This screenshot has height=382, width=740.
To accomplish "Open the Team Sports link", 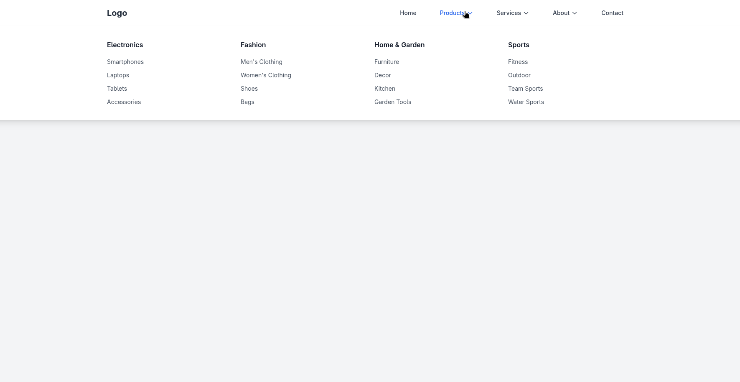I will [x=525, y=89].
